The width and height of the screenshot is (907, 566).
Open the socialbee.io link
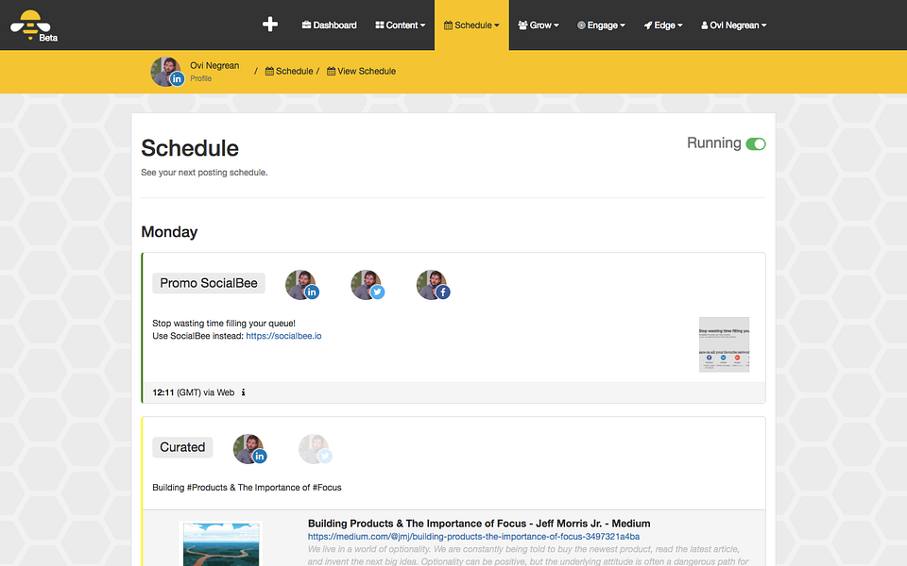[x=283, y=336]
